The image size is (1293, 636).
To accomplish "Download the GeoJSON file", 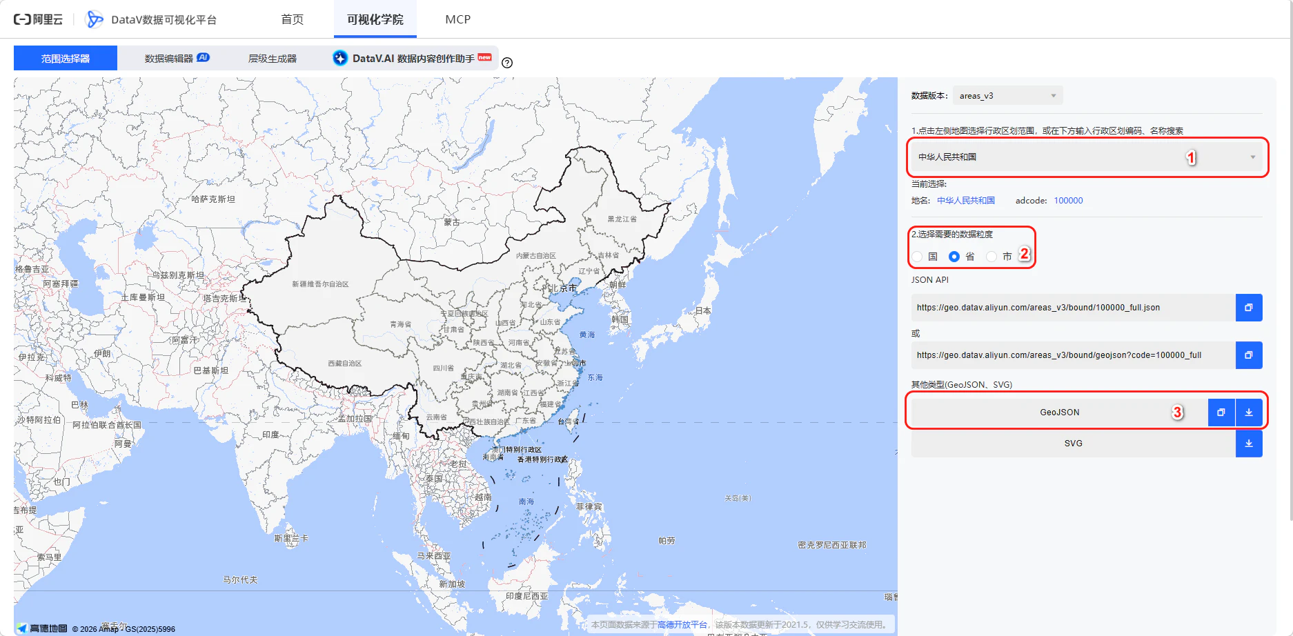I will click(1249, 413).
